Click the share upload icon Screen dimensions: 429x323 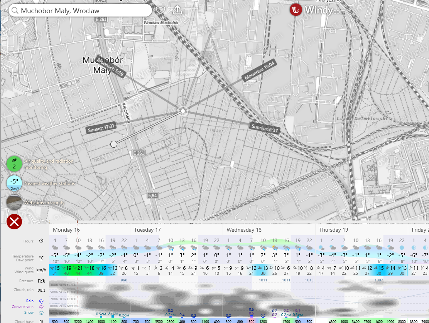tap(177, 10)
